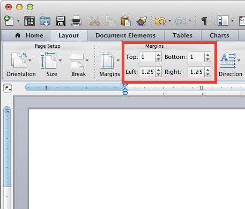Screen dimensions: 245x209
Task: Close the window with red button
Action: pyautogui.click(x=9, y=7)
